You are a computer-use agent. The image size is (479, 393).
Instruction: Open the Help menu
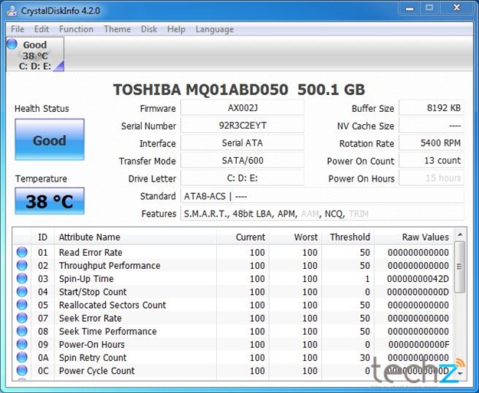click(176, 29)
